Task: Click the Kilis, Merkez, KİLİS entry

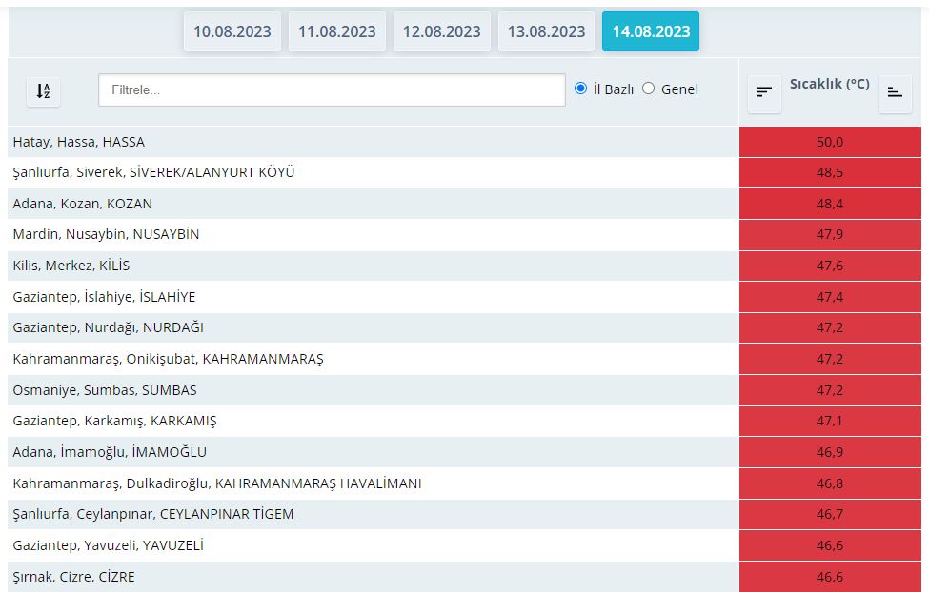Action: coord(71,266)
